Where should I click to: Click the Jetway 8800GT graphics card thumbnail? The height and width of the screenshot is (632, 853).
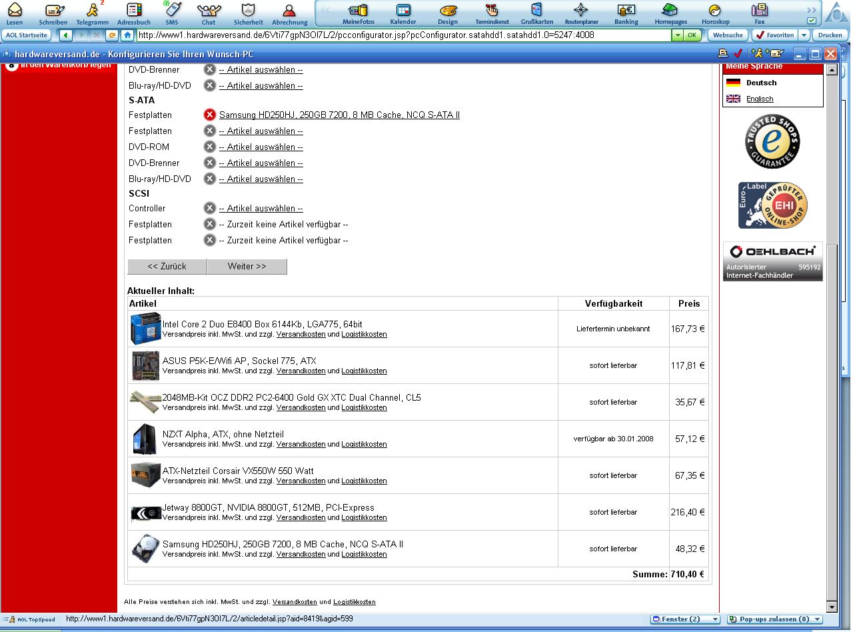point(146,512)
